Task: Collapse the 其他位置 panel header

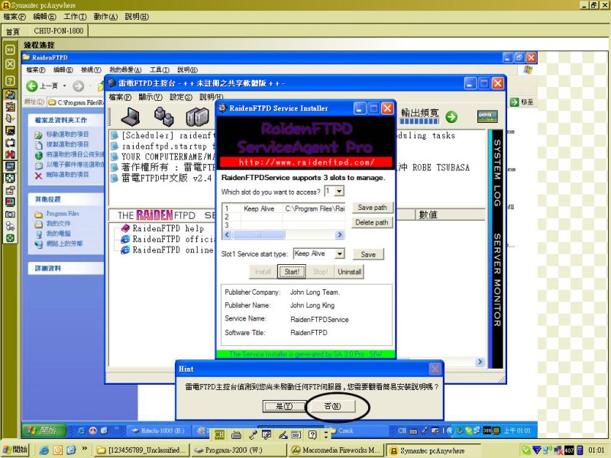Action: 66,199
